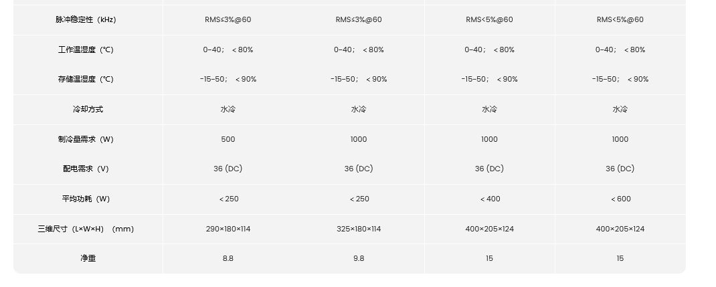Viewport: 716px width, 287px height.
Task: Select the 三维尺寸 (L×W×H) (mm) label
Action: click(x=86, y=229)
